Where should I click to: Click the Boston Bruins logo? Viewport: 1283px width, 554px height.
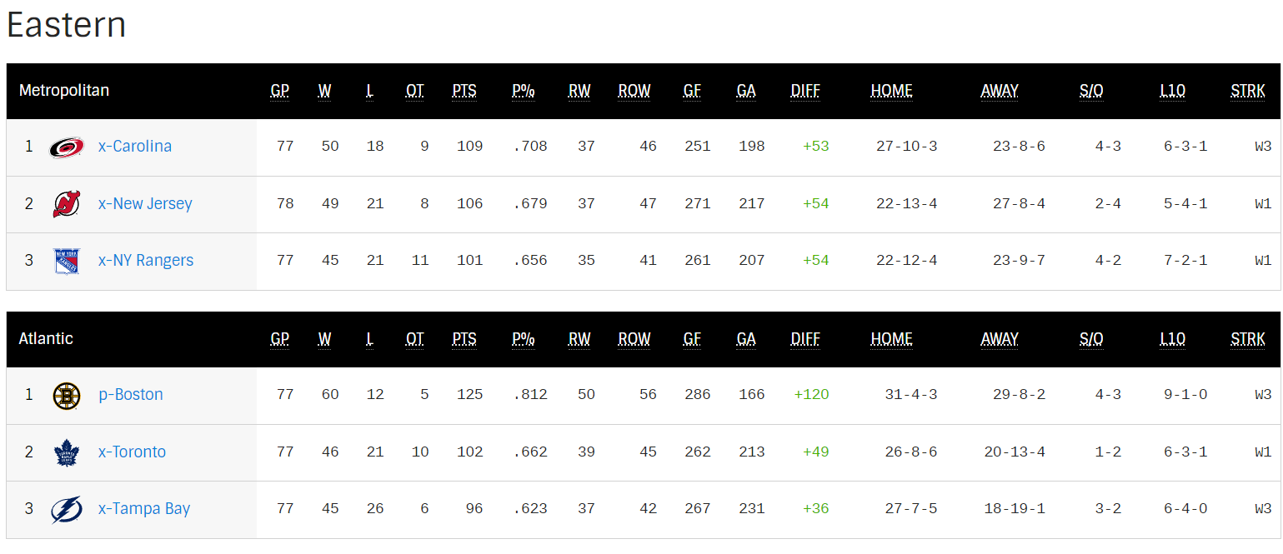coord(66,396)
